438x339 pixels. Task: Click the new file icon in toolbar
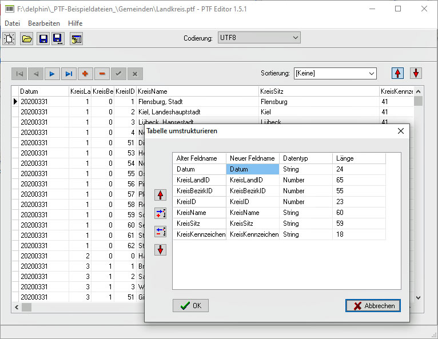pyautogui.click(x=10, y=39)
